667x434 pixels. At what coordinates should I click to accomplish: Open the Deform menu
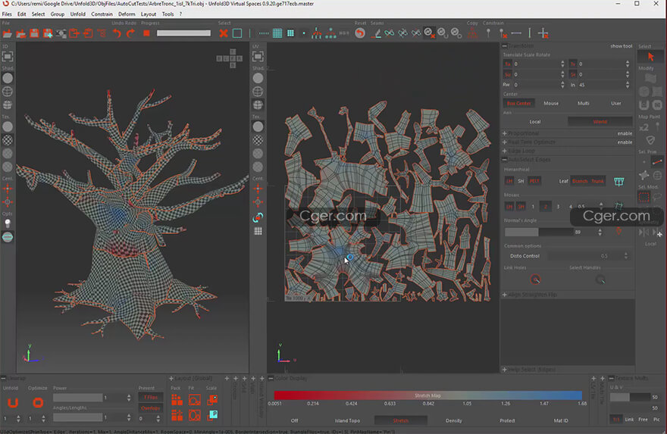(127, 14)
